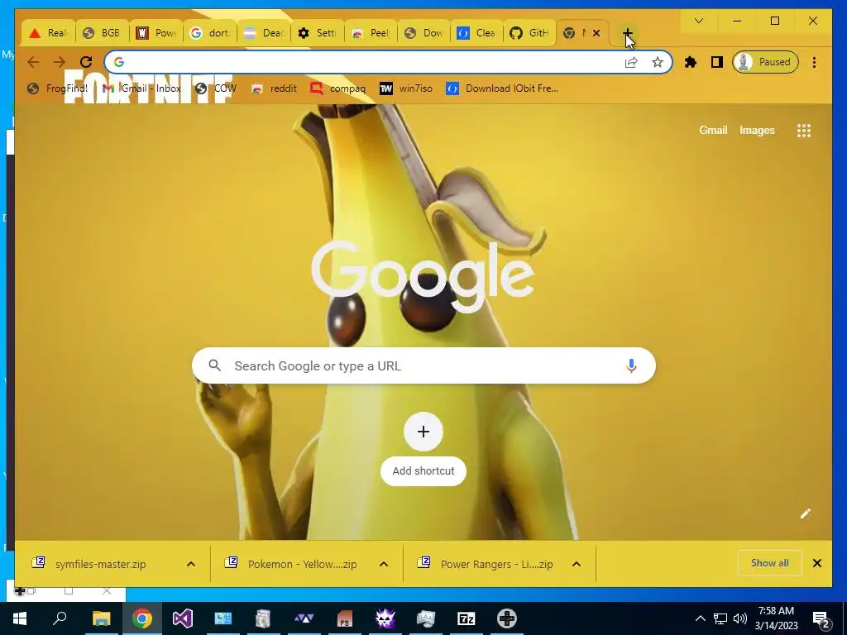Close the current New Tab tab
This screenshot has width=847, height=635.
click(596, 33)
